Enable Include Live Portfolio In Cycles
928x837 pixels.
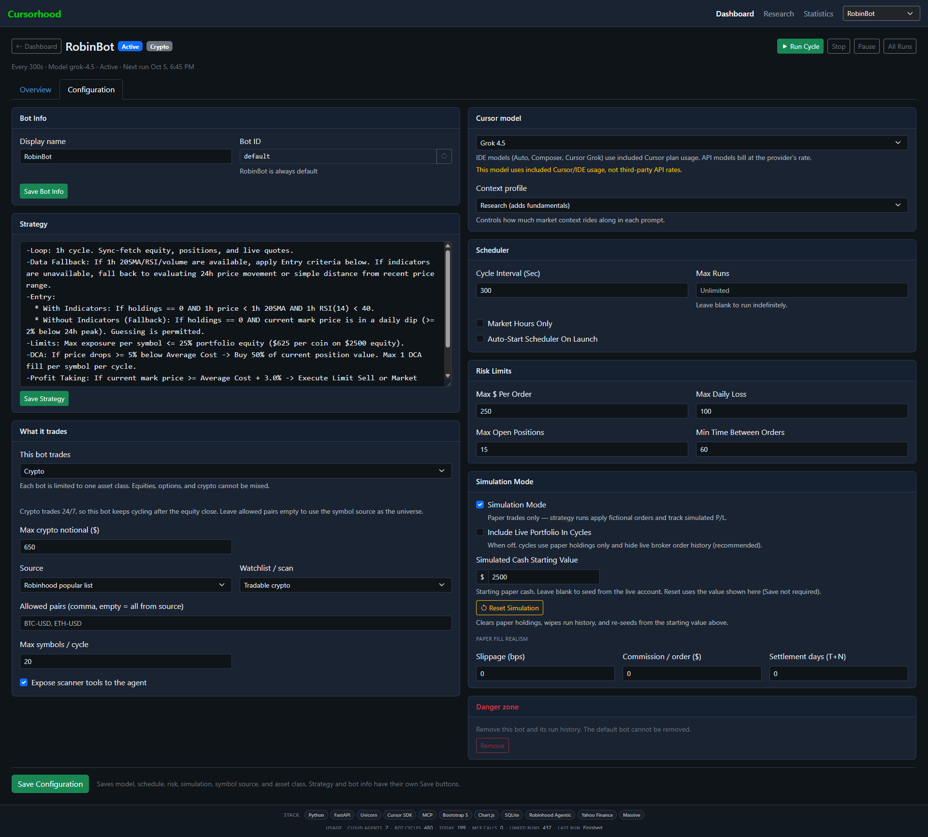click(480, 532)
